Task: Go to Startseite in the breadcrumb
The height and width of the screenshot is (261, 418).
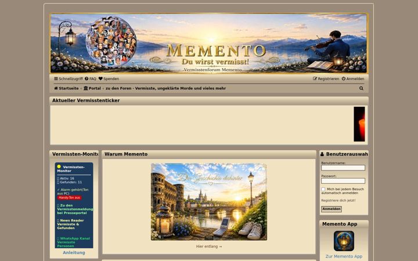Action: pos(66,88)
